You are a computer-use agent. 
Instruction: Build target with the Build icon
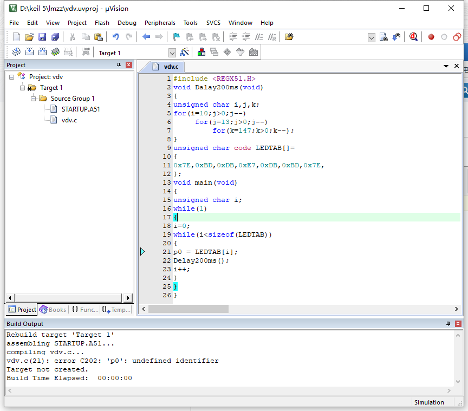click(x=29, y=52)
